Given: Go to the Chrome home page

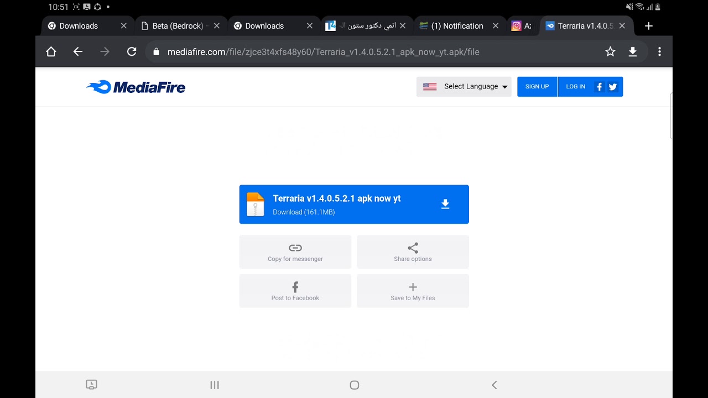Looking at the screenshot, I should click(51, 52).
